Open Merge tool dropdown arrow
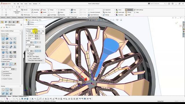The image size is (185, 104). (57, 10)
